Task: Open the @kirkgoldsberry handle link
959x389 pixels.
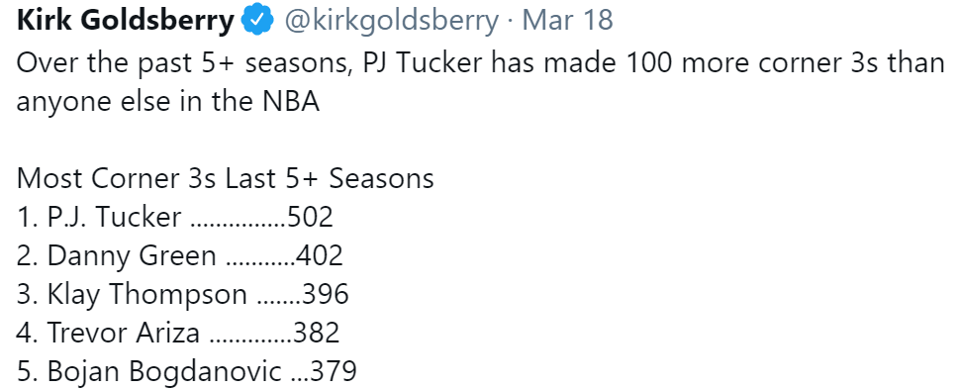Action: click(391, 21)
